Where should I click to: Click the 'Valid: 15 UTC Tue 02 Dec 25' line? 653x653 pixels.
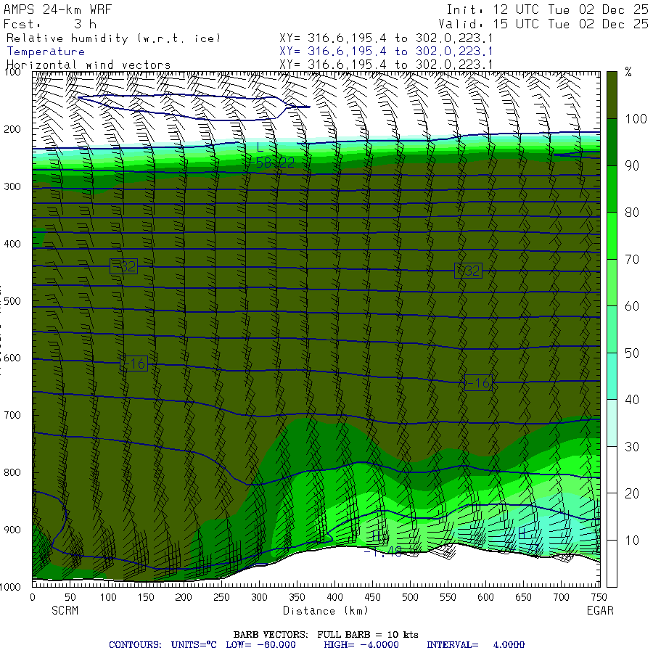(x=543, y=24)
